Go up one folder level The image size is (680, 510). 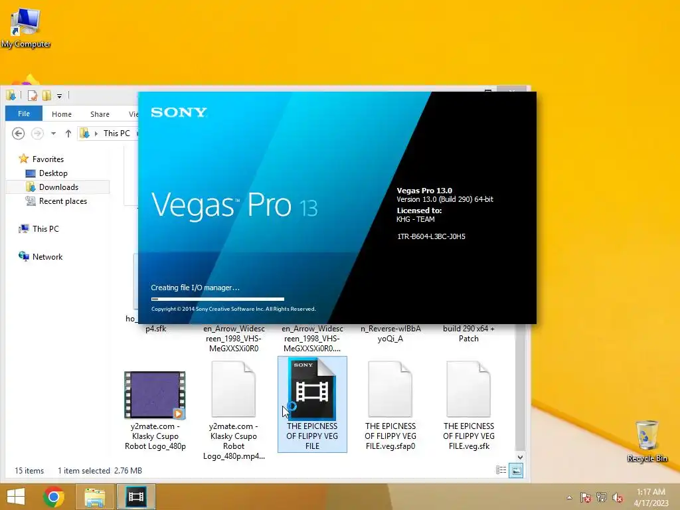coord(68,133)
